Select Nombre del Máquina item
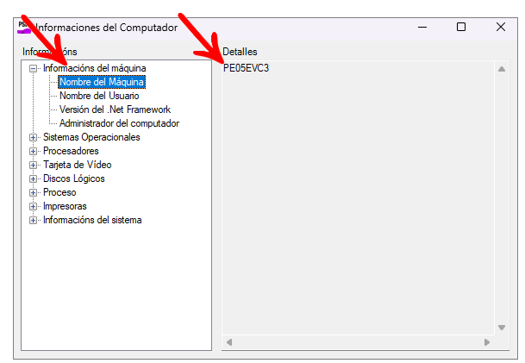 102,82
